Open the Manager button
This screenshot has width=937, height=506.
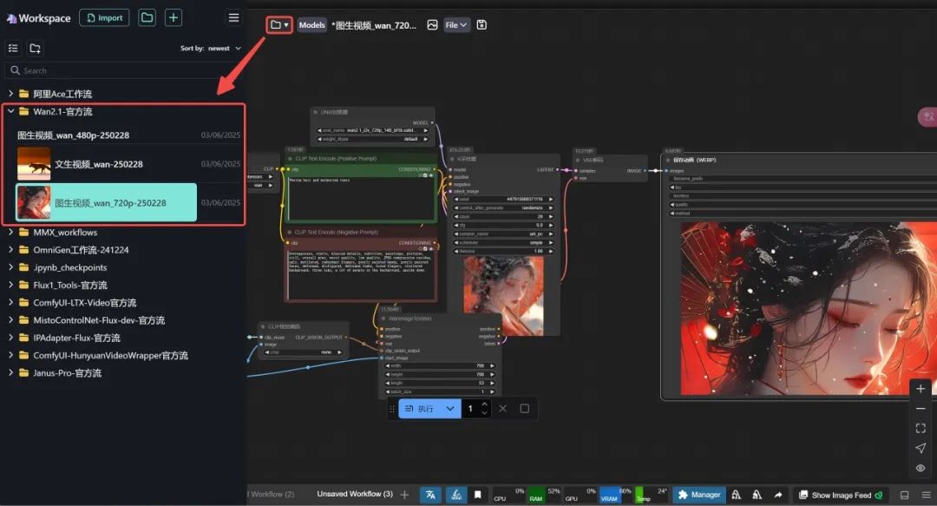pos(699,495)
